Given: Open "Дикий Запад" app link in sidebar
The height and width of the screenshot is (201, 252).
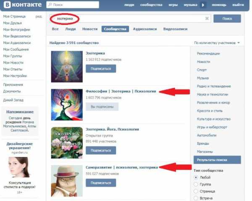Looking at the screenshot, I should (x=13, y=100).
